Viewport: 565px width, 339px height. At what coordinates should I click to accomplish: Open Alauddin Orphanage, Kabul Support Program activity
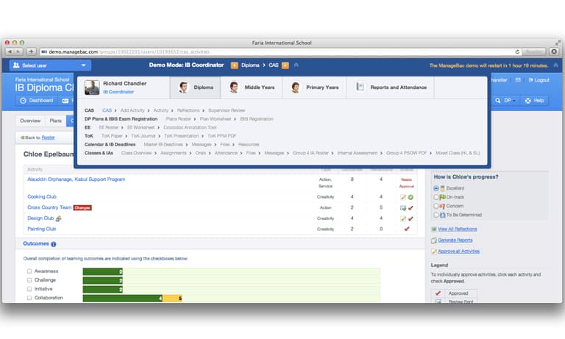point(77,179)
